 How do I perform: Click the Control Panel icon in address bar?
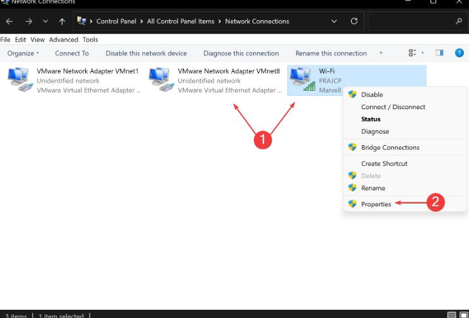81,21
